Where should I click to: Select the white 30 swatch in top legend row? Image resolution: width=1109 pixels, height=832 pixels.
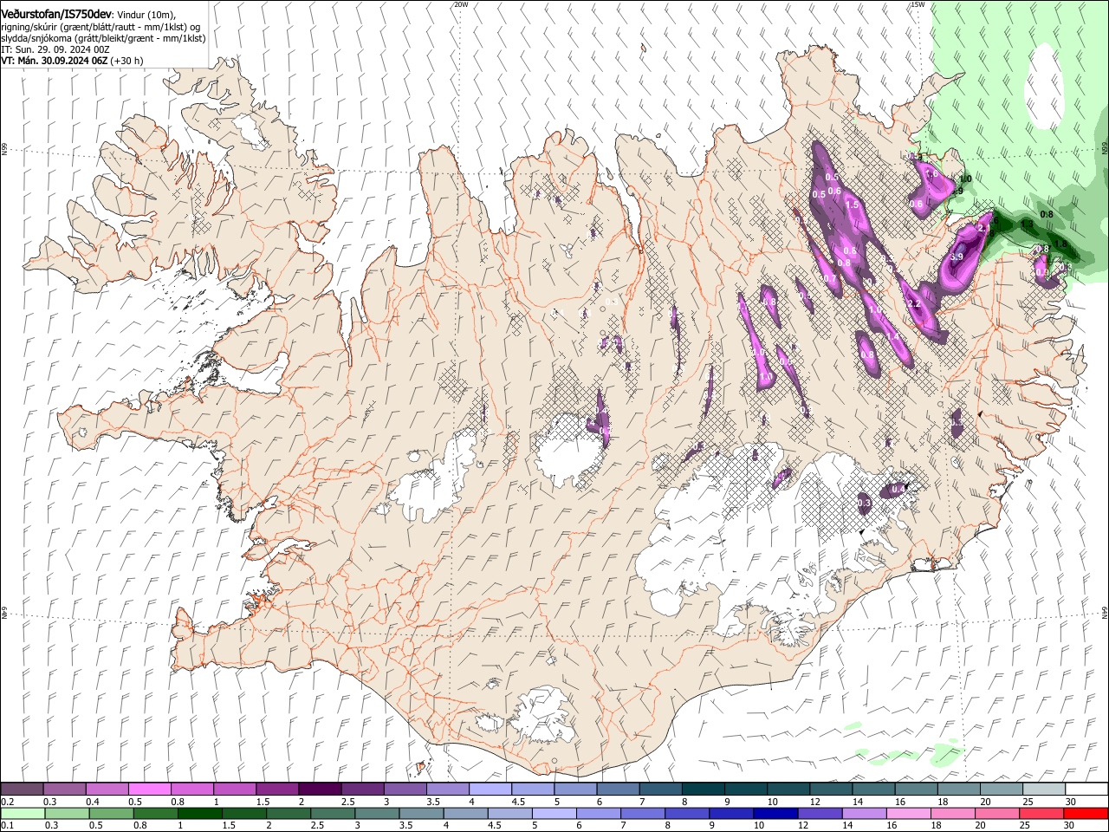(1086, 789)
